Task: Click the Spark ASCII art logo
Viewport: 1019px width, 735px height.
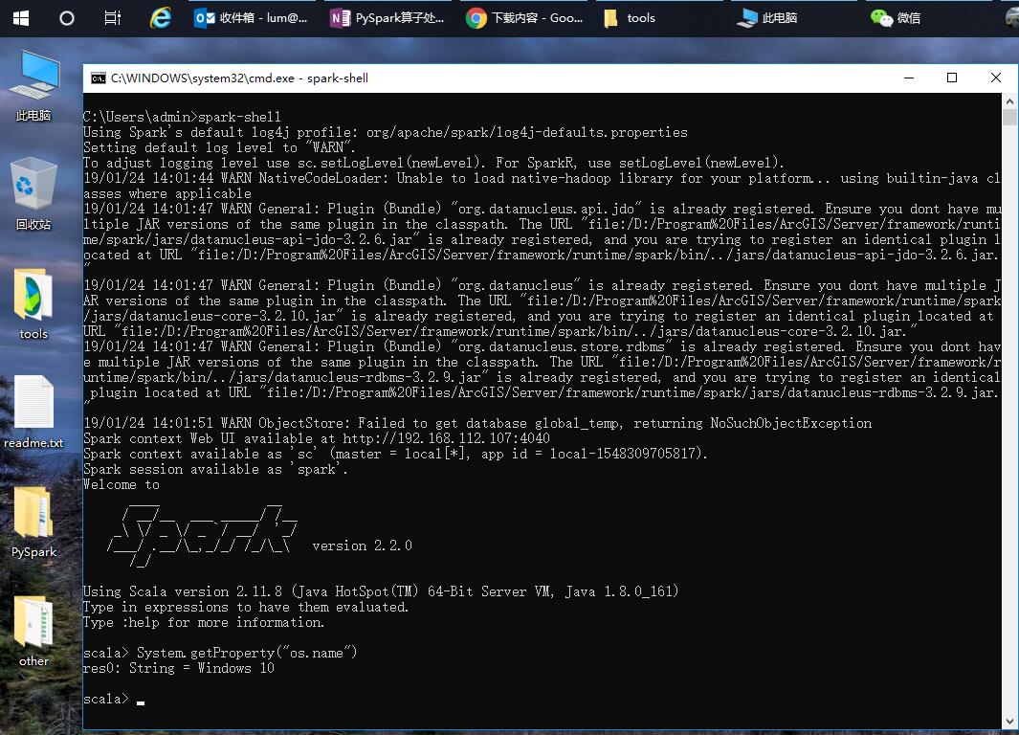Action: click(202, 536)
